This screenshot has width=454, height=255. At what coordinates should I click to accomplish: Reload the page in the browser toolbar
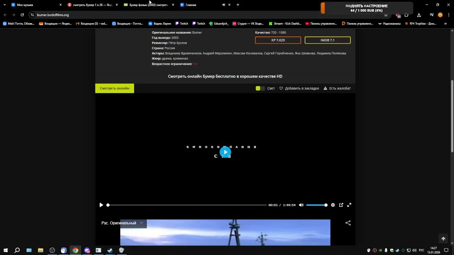[x=22, y=15]
